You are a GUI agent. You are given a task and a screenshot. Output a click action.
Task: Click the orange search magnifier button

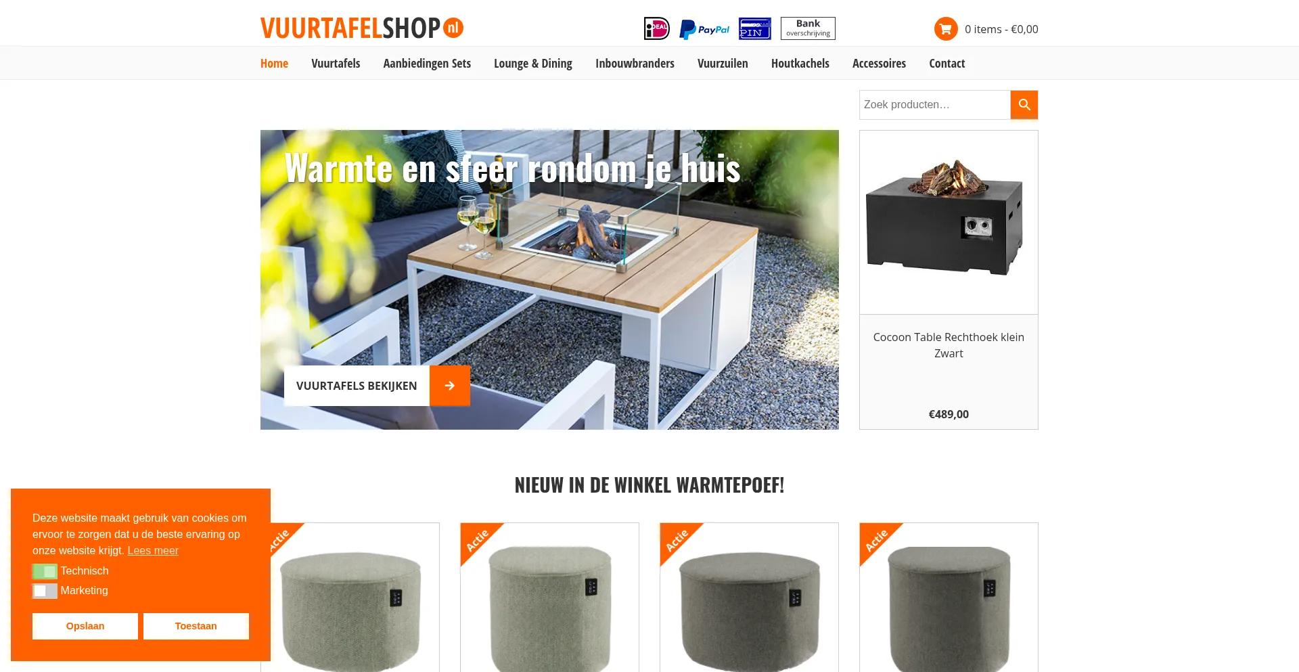(x=1024, y=105)
